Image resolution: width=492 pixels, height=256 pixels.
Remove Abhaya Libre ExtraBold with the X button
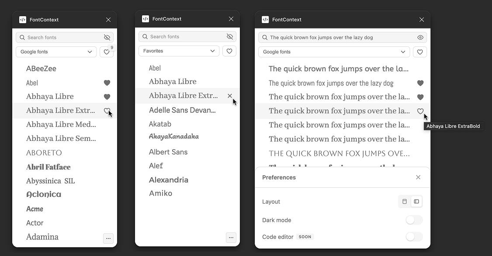(x=230, y=95)
